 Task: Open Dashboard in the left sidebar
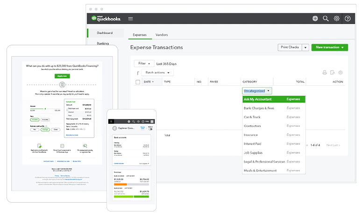tap(105, 33)
